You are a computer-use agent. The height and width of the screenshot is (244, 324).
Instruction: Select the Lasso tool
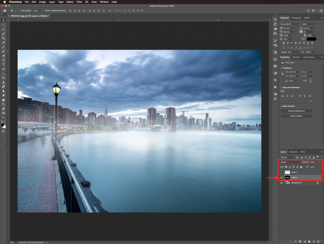(4, 29)
